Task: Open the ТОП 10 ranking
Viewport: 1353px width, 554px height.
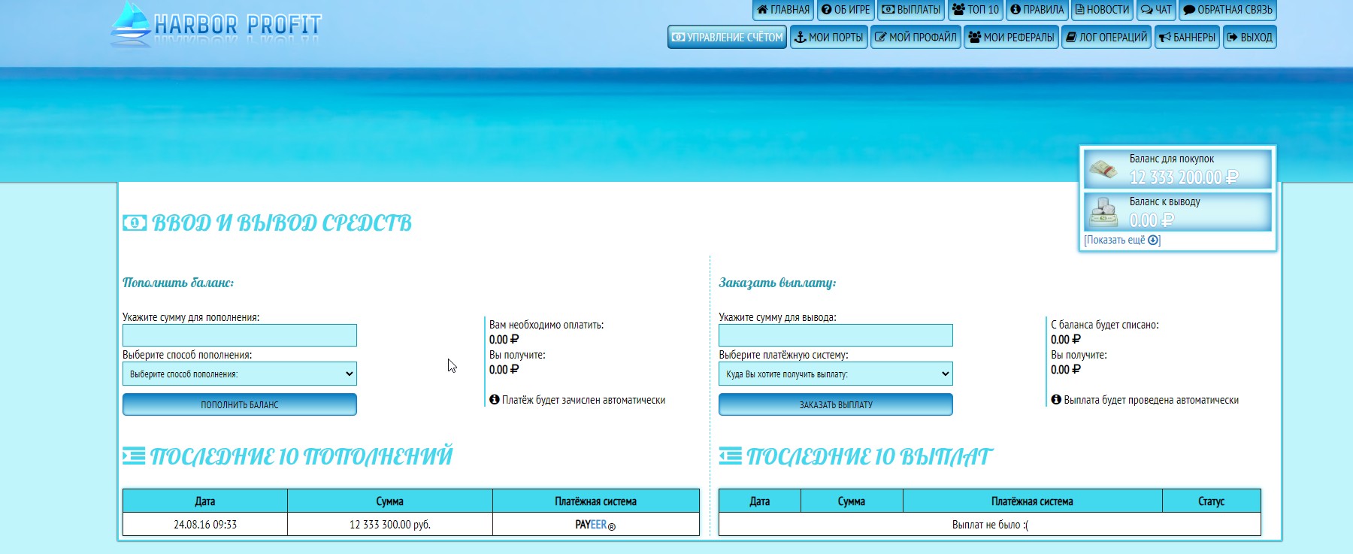Action: click(976, 10)
